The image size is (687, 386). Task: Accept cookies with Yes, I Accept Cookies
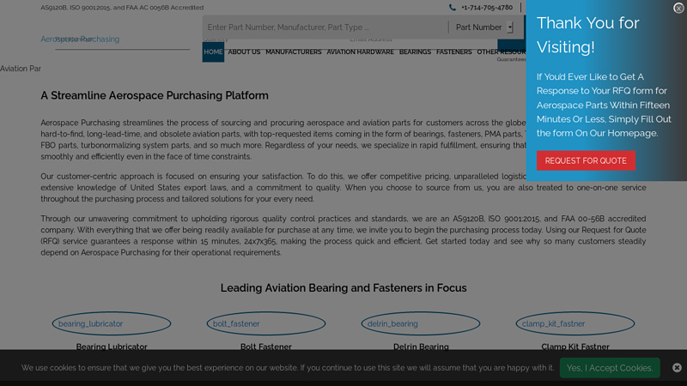point(610,368)
